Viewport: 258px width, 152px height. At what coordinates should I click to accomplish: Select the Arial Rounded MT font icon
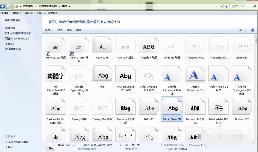pyautogui.click(x=126, y=74)
